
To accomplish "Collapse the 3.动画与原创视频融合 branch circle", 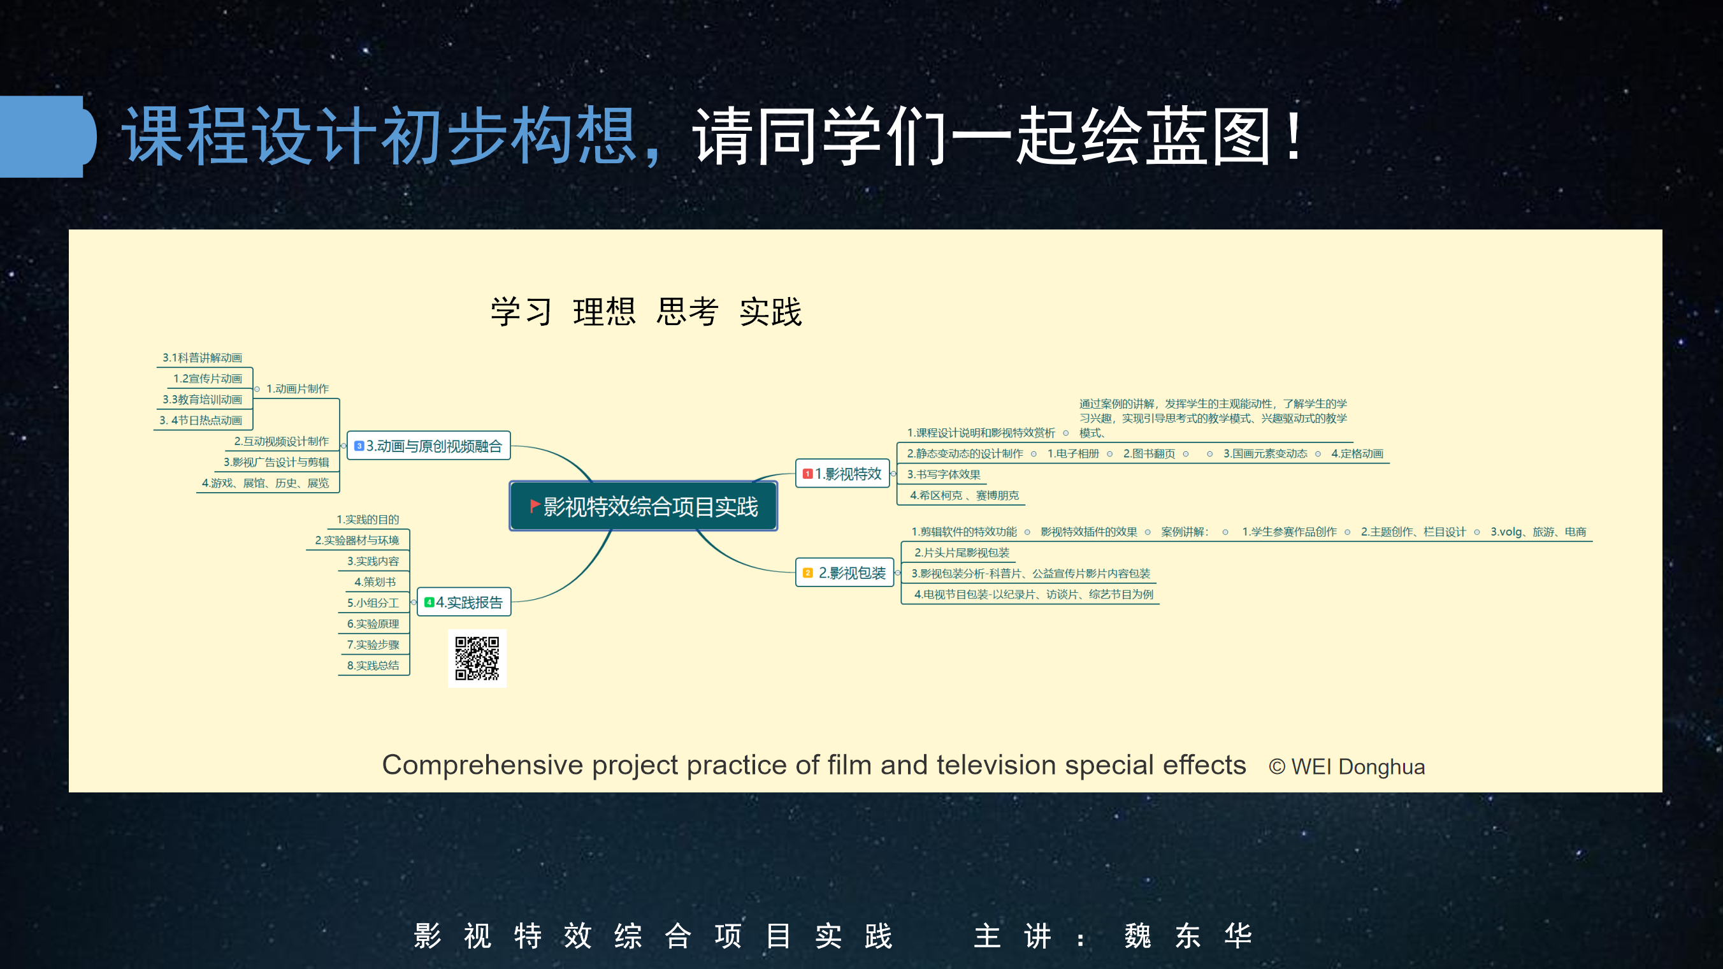I will [343, 446].
